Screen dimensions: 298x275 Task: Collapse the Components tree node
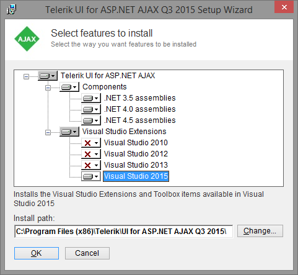(48, 88)
